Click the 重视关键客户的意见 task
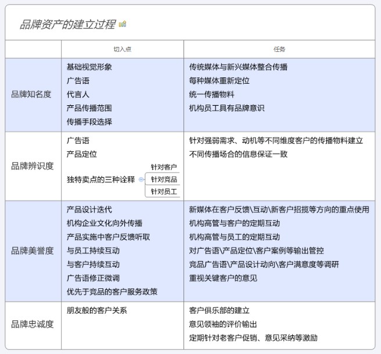Image resolution: width=381 pixels, height=354 pixels. pyautogui.click(x=223, y=278)
